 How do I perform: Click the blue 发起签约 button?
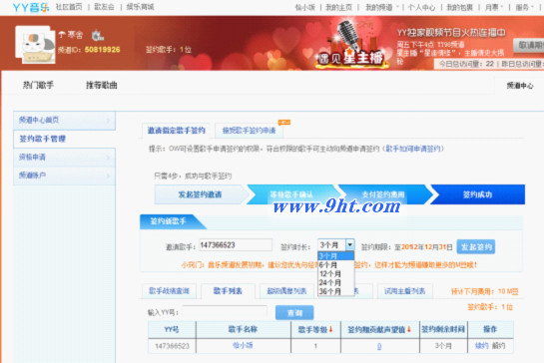click(x=476, y=247)
